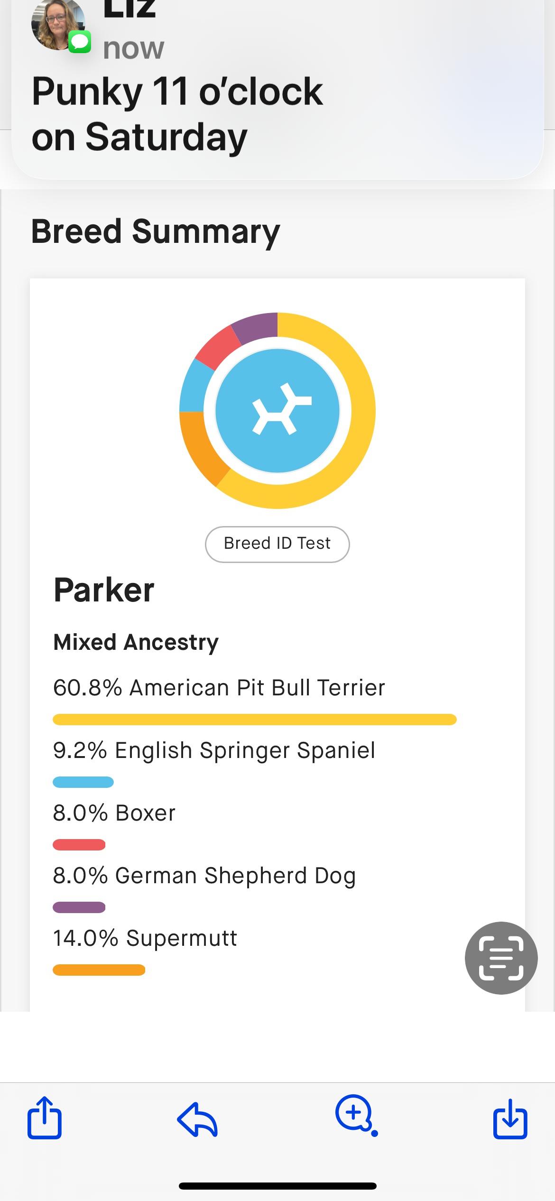The image size is (555, 1201).
Task: Tap the add reaction bubble icon
Action: [x=356, y=1116]
